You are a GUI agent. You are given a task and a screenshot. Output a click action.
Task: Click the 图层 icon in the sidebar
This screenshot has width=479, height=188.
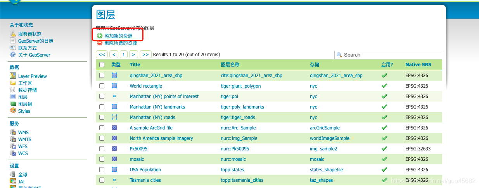click(13, 97)
